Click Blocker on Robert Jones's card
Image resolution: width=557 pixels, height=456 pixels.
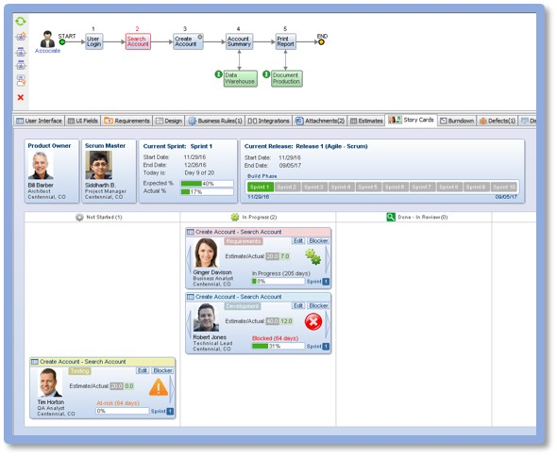(x=318, y=305)
